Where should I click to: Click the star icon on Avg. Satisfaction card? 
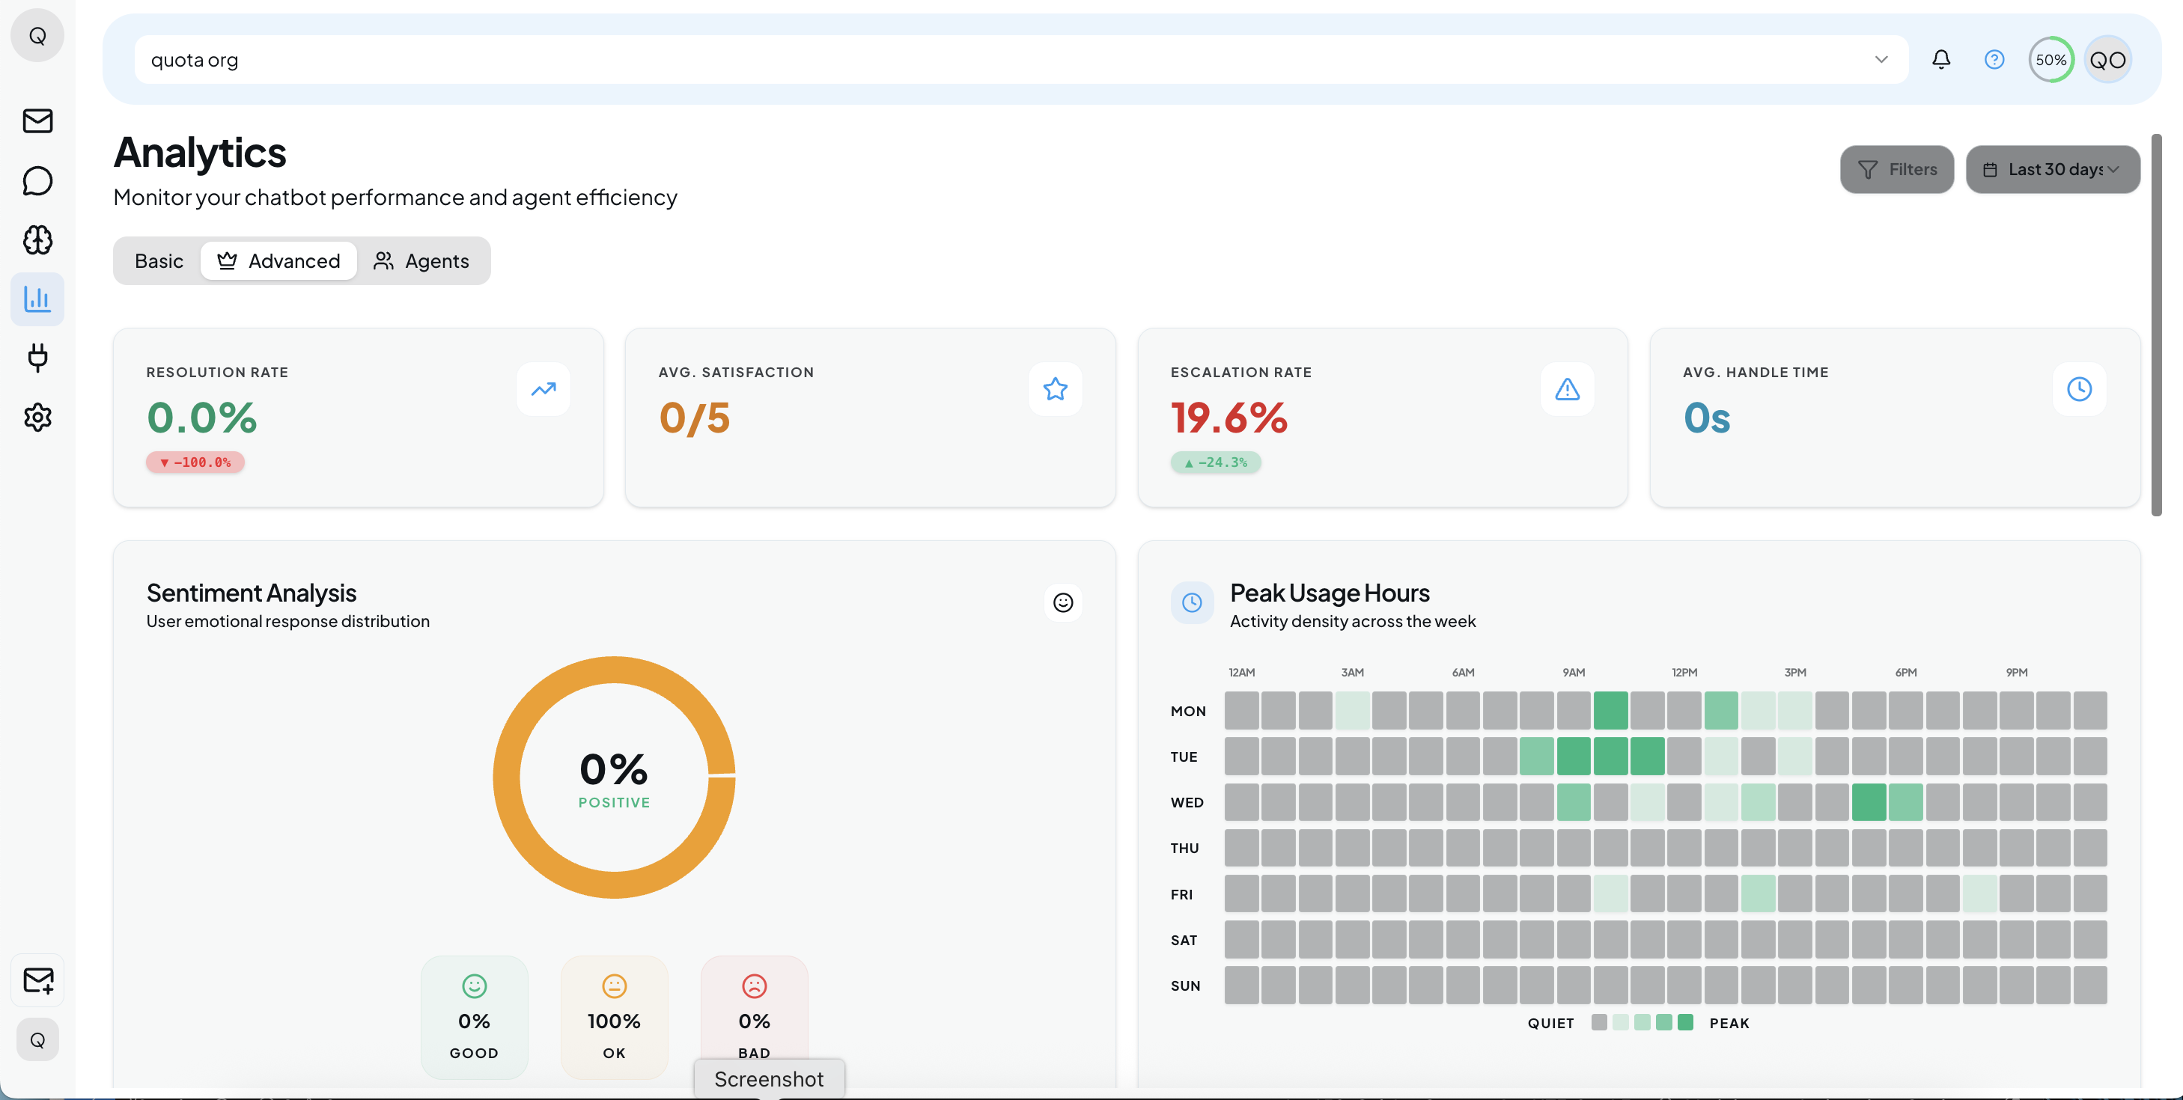pyautogui.click(x=1055, y=388)
